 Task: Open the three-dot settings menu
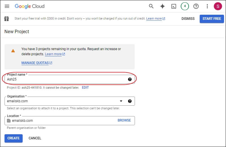[207, 6]
